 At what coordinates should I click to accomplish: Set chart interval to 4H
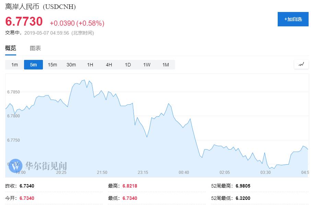pyautogui.click(x=109, y=65)
